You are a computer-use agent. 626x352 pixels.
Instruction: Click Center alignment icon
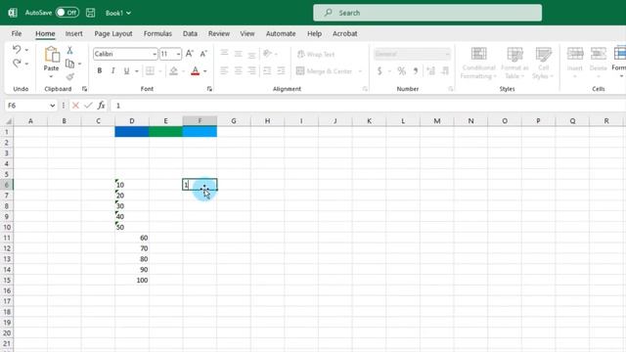pos(239,71)
